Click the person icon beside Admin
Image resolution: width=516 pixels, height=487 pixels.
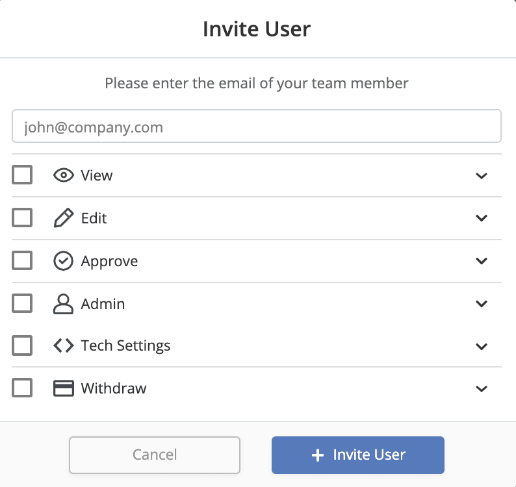point(63,304)
